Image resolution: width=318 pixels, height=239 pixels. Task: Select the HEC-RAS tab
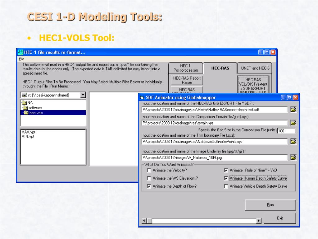pyautogui.click(x=220, y=68)
